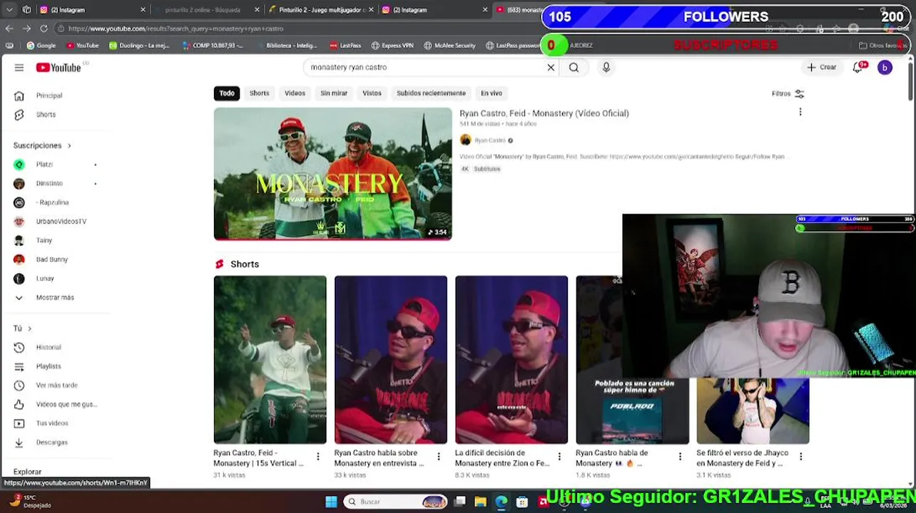Viewport: 916px width, 513px height.
Task: Click the YouTube logo
Action: point(58,68)
